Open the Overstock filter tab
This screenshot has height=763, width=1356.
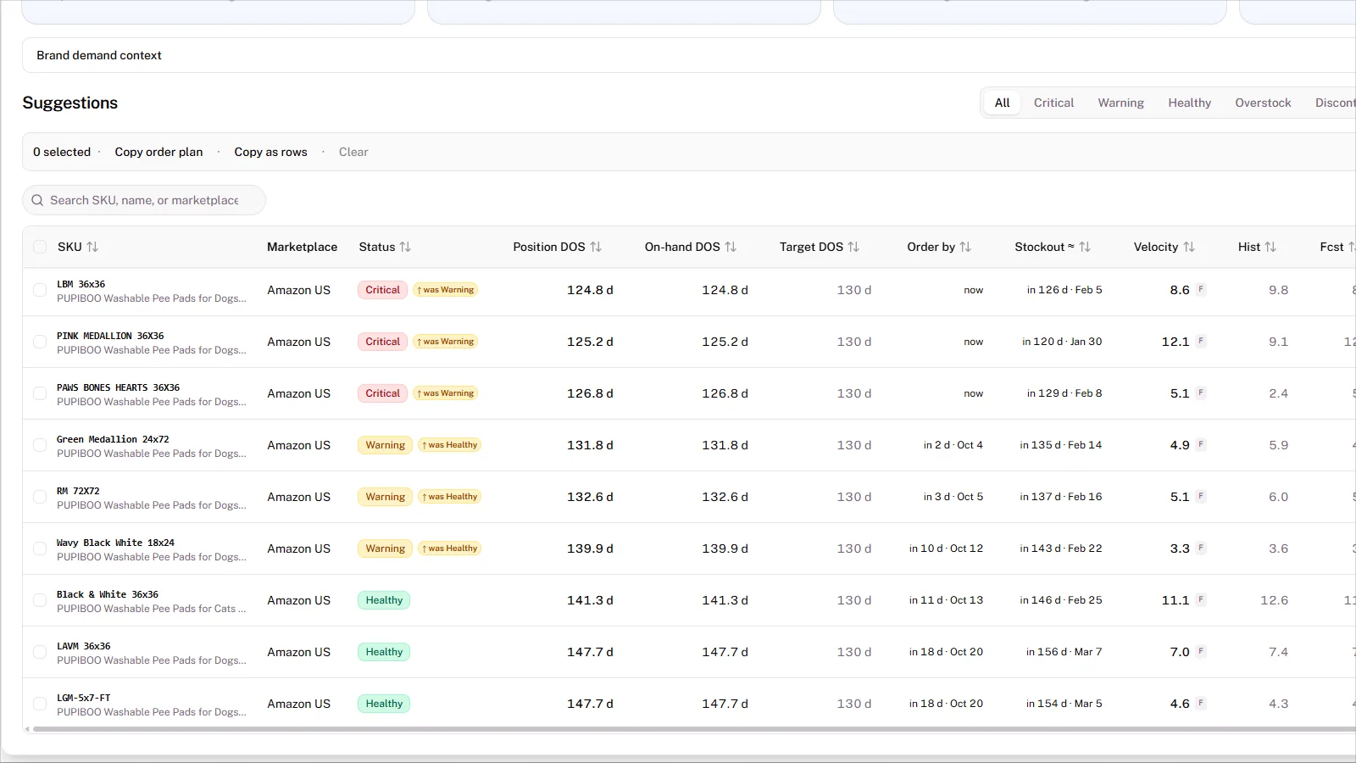1263,103
